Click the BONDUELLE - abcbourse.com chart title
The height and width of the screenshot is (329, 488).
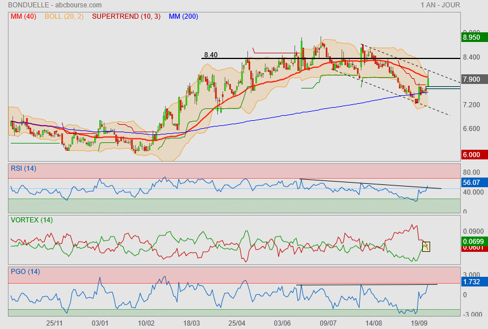pyautogui.click(x=52, y=5)
